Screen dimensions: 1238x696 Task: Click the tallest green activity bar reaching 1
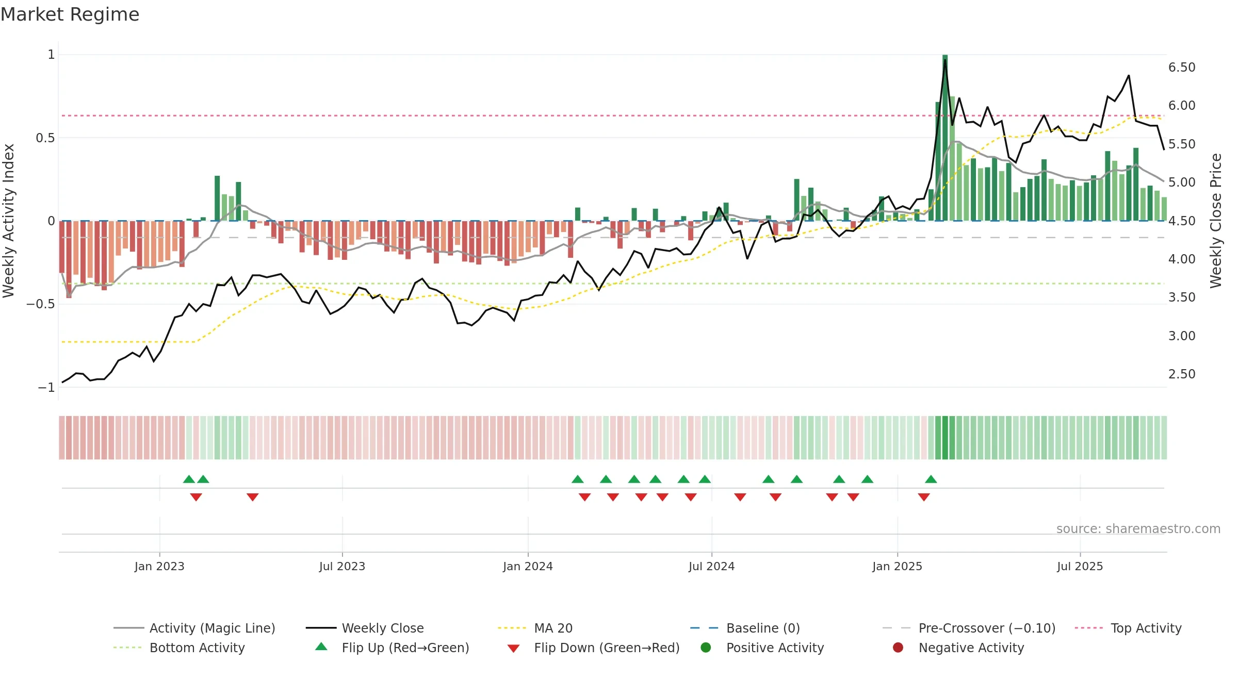pos(945,138)
